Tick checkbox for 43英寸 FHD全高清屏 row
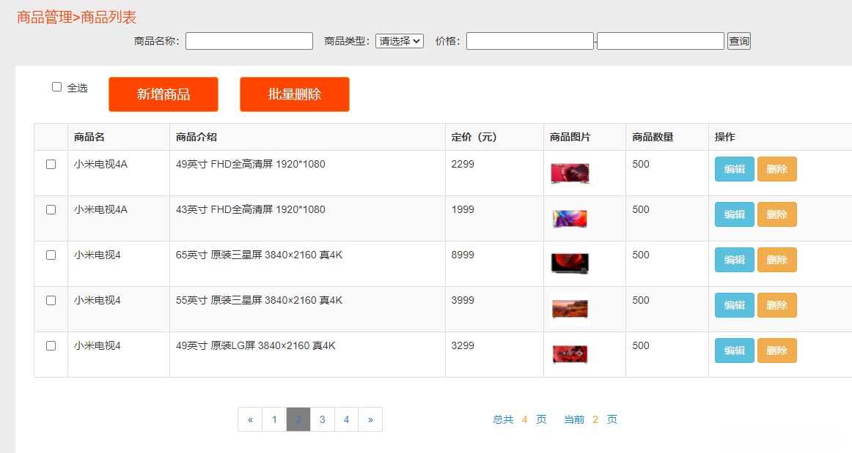 pyautogui.click(x=51, y=210)
